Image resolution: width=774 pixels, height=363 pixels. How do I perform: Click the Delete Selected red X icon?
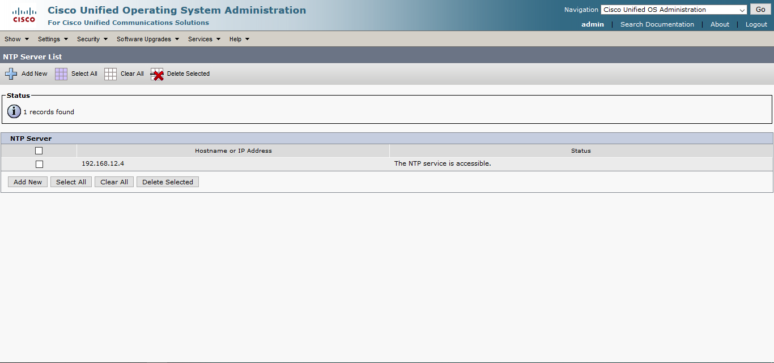pyautogui.click(x=157, y=74)
